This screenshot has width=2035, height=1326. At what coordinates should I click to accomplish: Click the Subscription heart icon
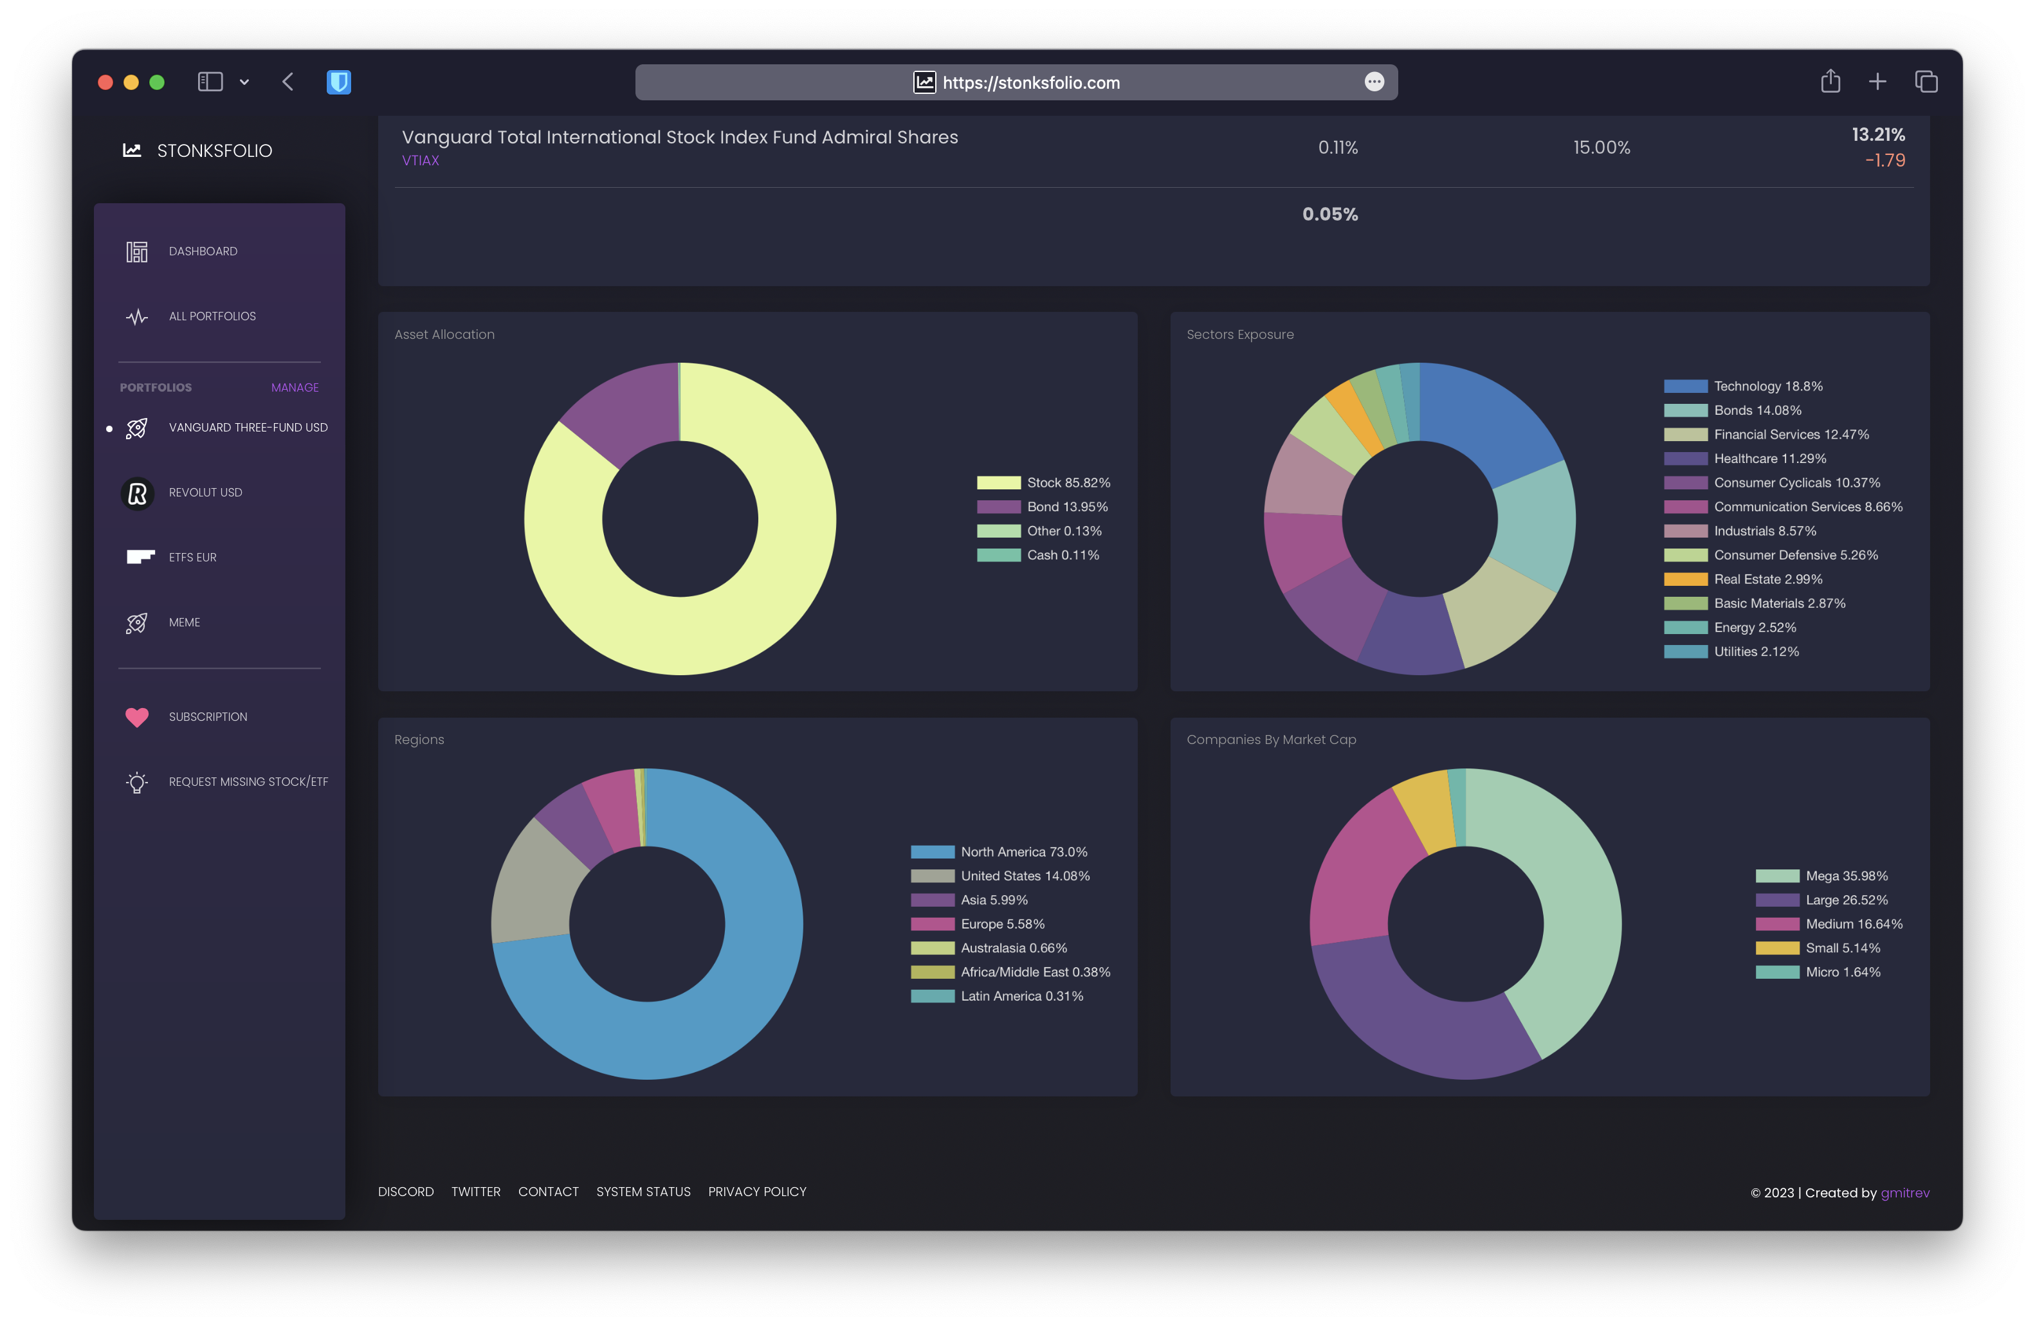[x=137, y=717]
